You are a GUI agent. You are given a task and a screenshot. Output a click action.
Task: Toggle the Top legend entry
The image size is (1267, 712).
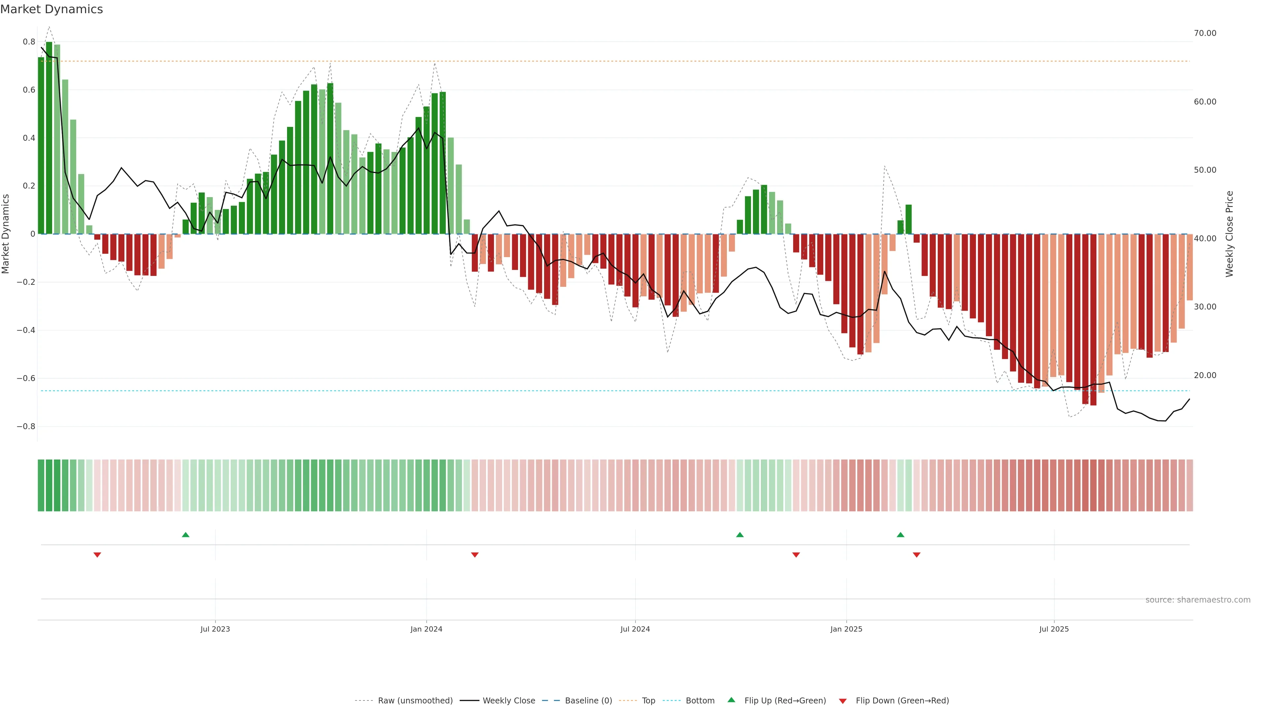point(648,701)
